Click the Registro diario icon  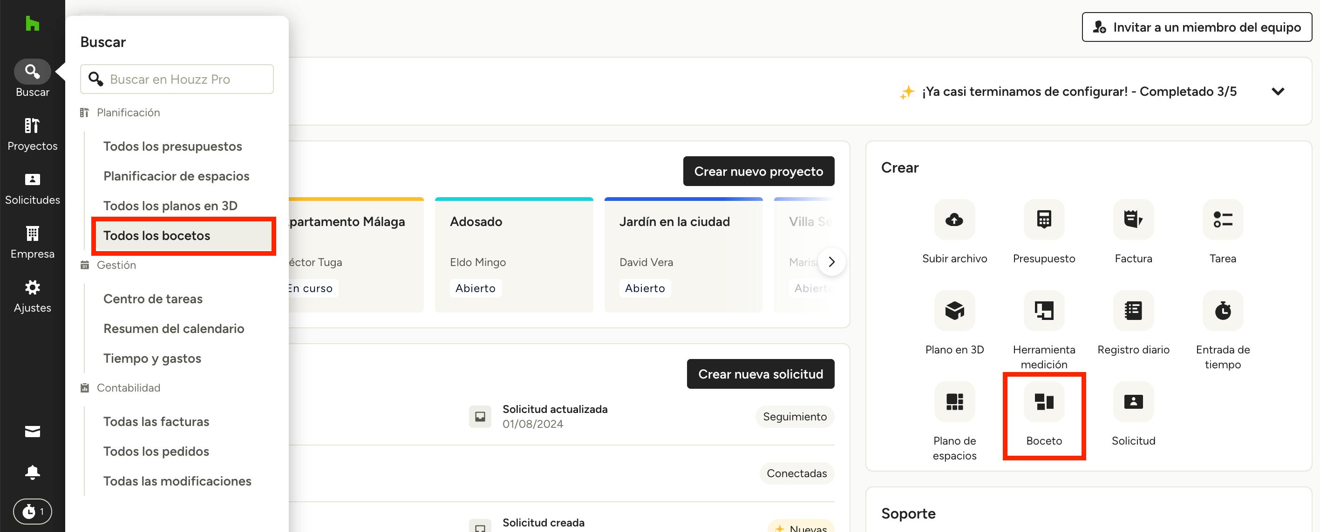[1133, 311]
